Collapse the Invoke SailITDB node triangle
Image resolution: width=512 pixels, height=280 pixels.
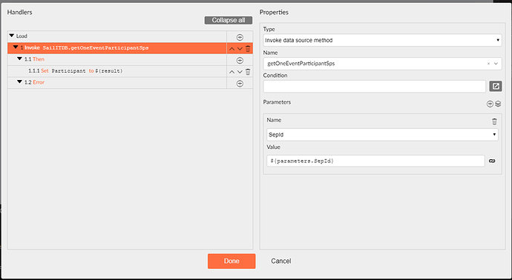click(16, 47)
